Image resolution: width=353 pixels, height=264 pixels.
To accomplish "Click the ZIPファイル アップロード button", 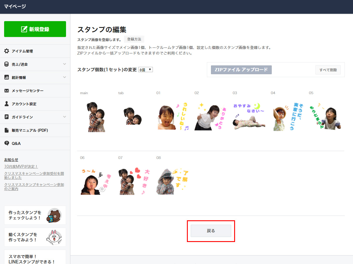I will coord(241,70).
